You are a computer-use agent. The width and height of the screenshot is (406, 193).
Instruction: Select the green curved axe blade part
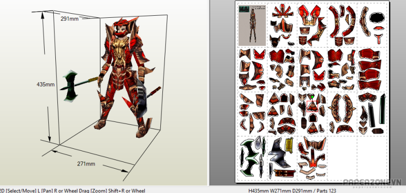pyautogui.click(x=249, y=157)
